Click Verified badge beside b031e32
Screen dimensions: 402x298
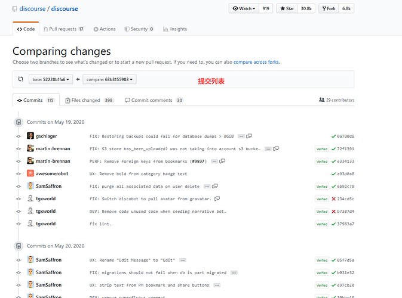click(x=322, y=273)
